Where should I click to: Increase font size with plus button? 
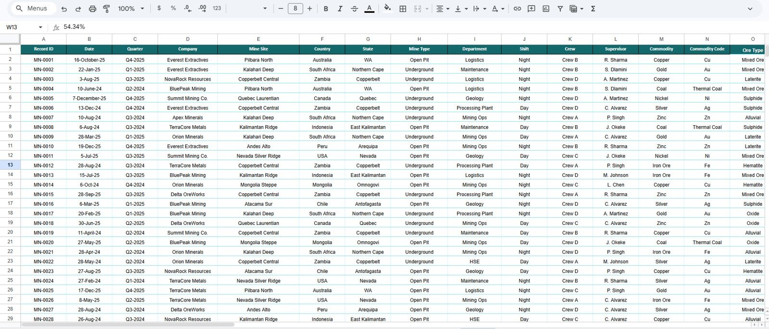[310, 9]
